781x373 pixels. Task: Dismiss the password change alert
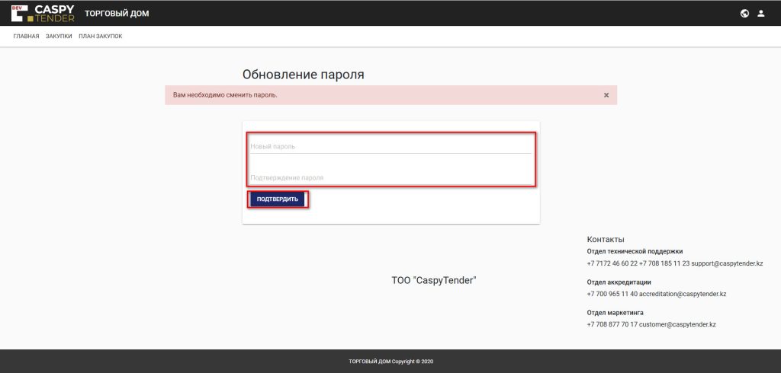[x=606, y=95]
